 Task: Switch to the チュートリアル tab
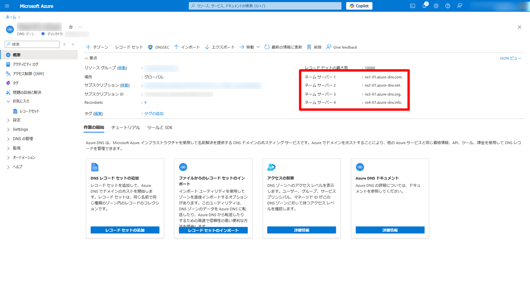coord(126,127)
